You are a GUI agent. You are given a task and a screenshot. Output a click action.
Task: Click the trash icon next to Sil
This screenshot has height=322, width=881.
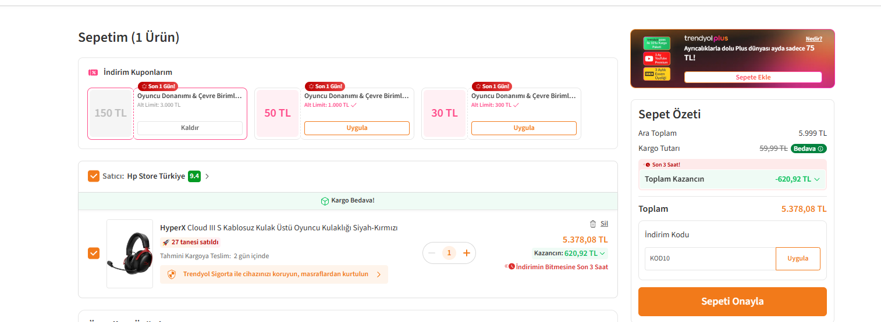(x=593, y=224)
